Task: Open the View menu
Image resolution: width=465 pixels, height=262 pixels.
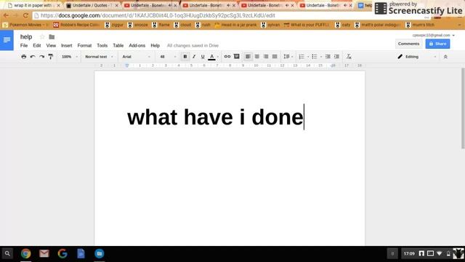Action: (x=51, y=45)
